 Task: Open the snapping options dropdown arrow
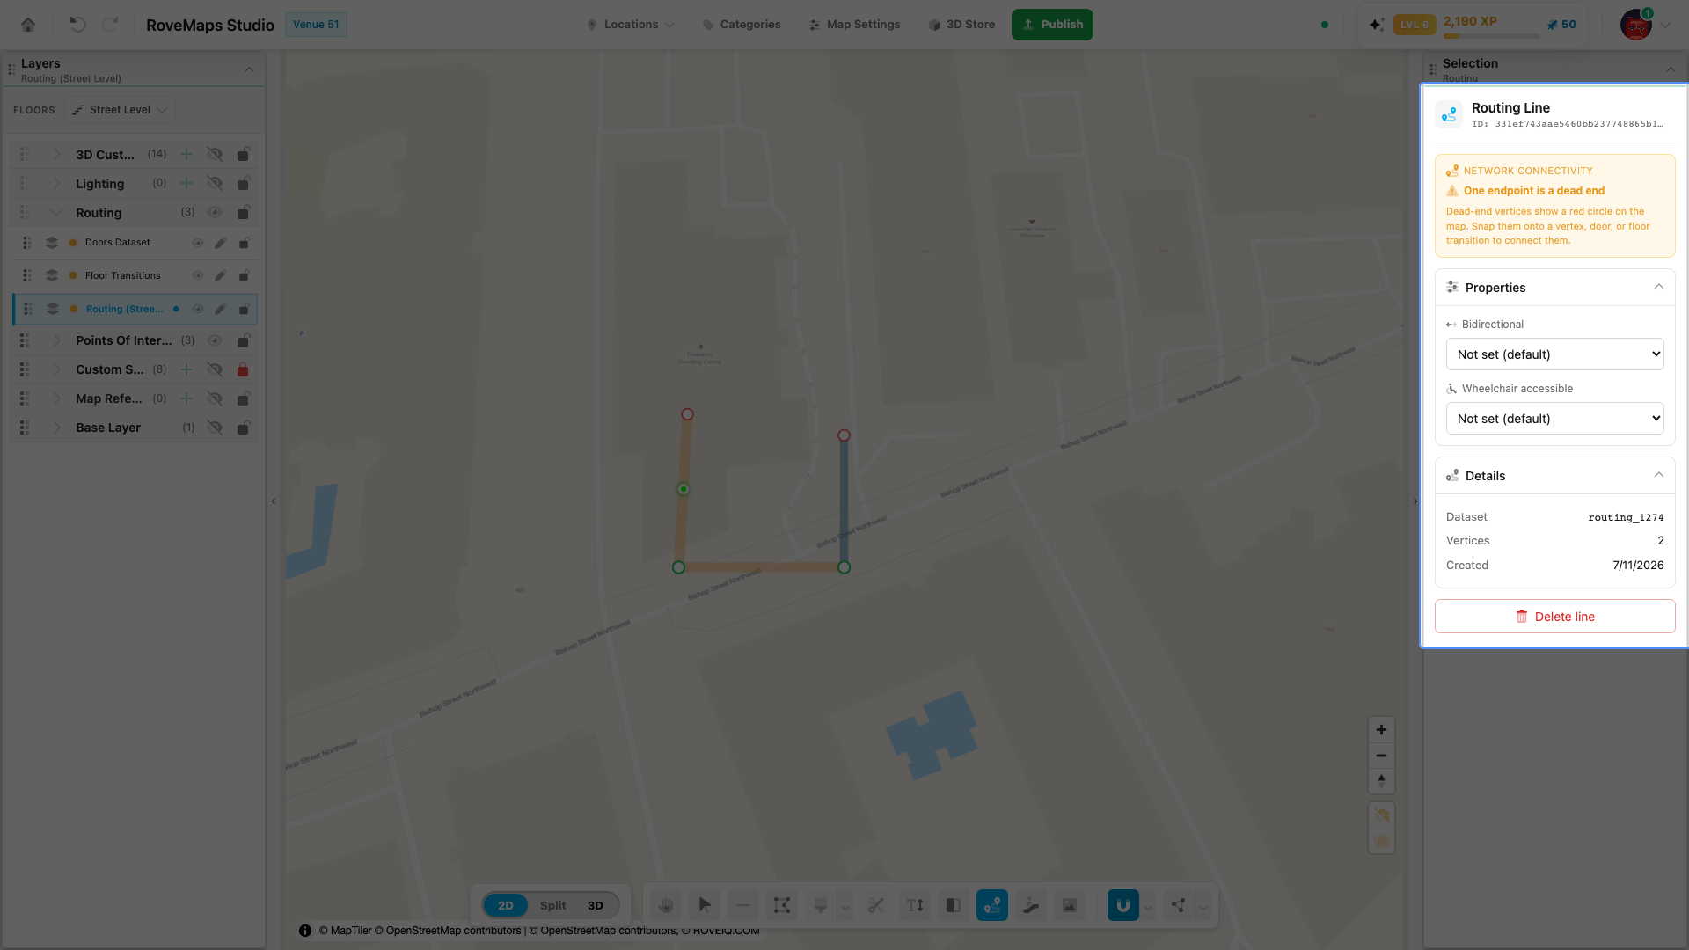[1148, 906]
